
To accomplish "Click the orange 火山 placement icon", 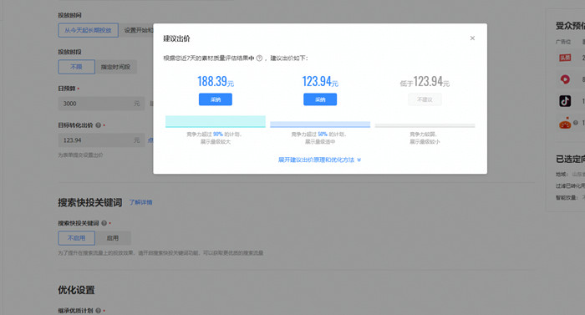I will point(565,123).
